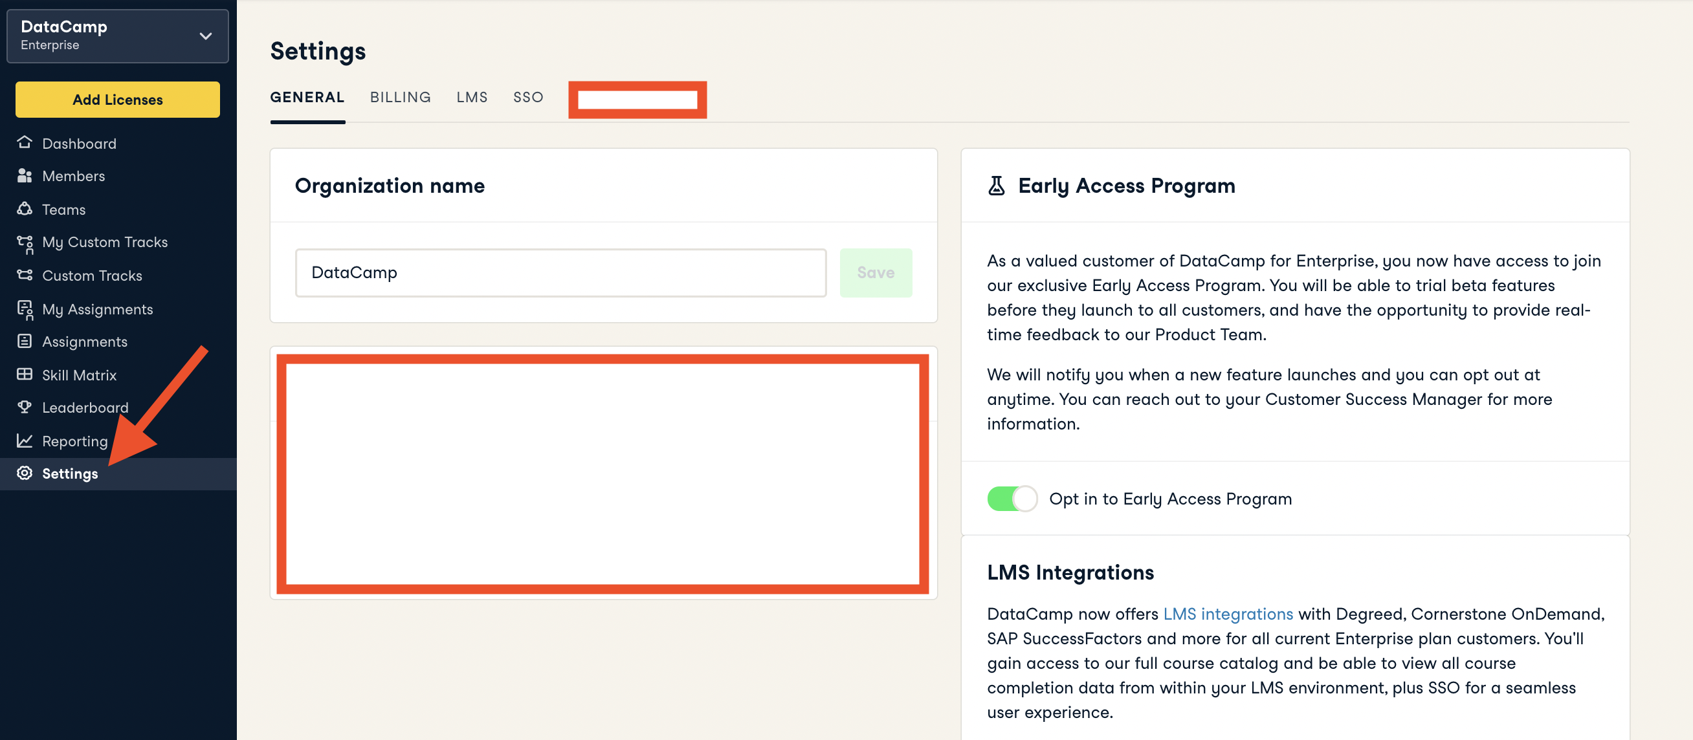Click the Early Access Program flask icon
Image resolution: width=1693 pixels, height=740 pixels.
pos(997,186)
